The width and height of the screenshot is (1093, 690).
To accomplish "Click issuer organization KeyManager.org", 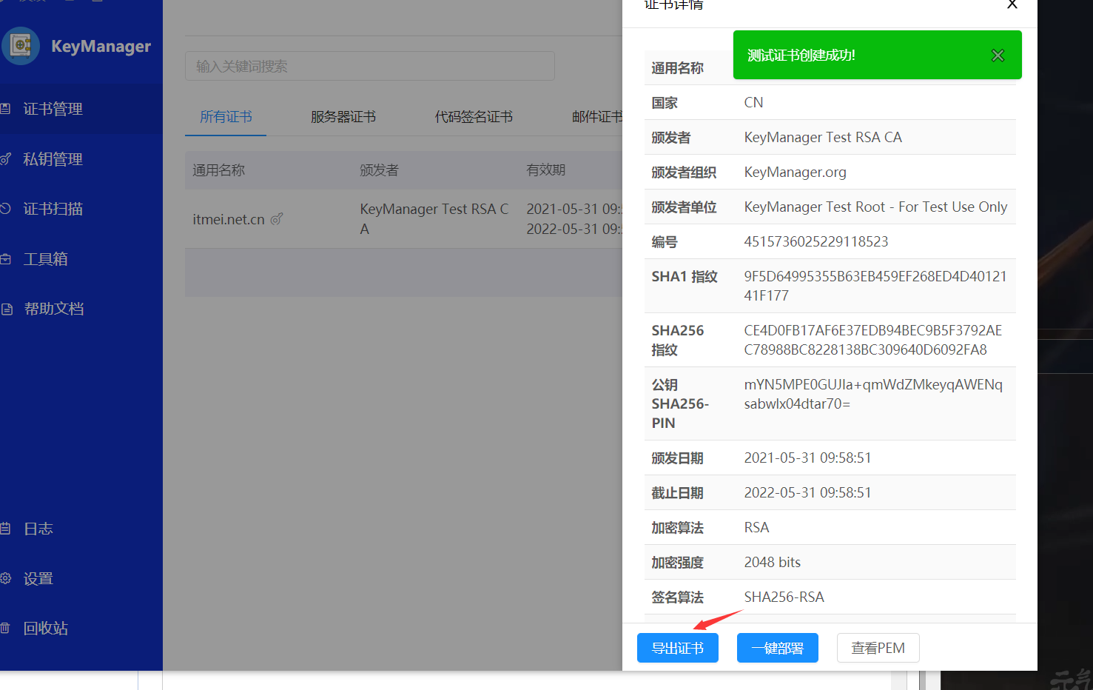I will (x=796, y=172).
